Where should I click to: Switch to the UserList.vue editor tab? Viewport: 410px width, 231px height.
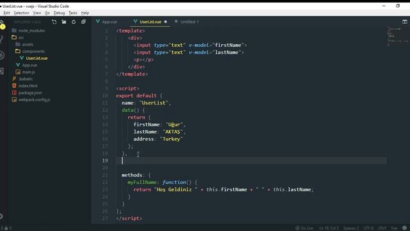click(151, 22)
